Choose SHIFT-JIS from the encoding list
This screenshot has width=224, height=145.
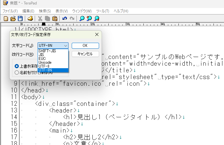coord(47,51)
